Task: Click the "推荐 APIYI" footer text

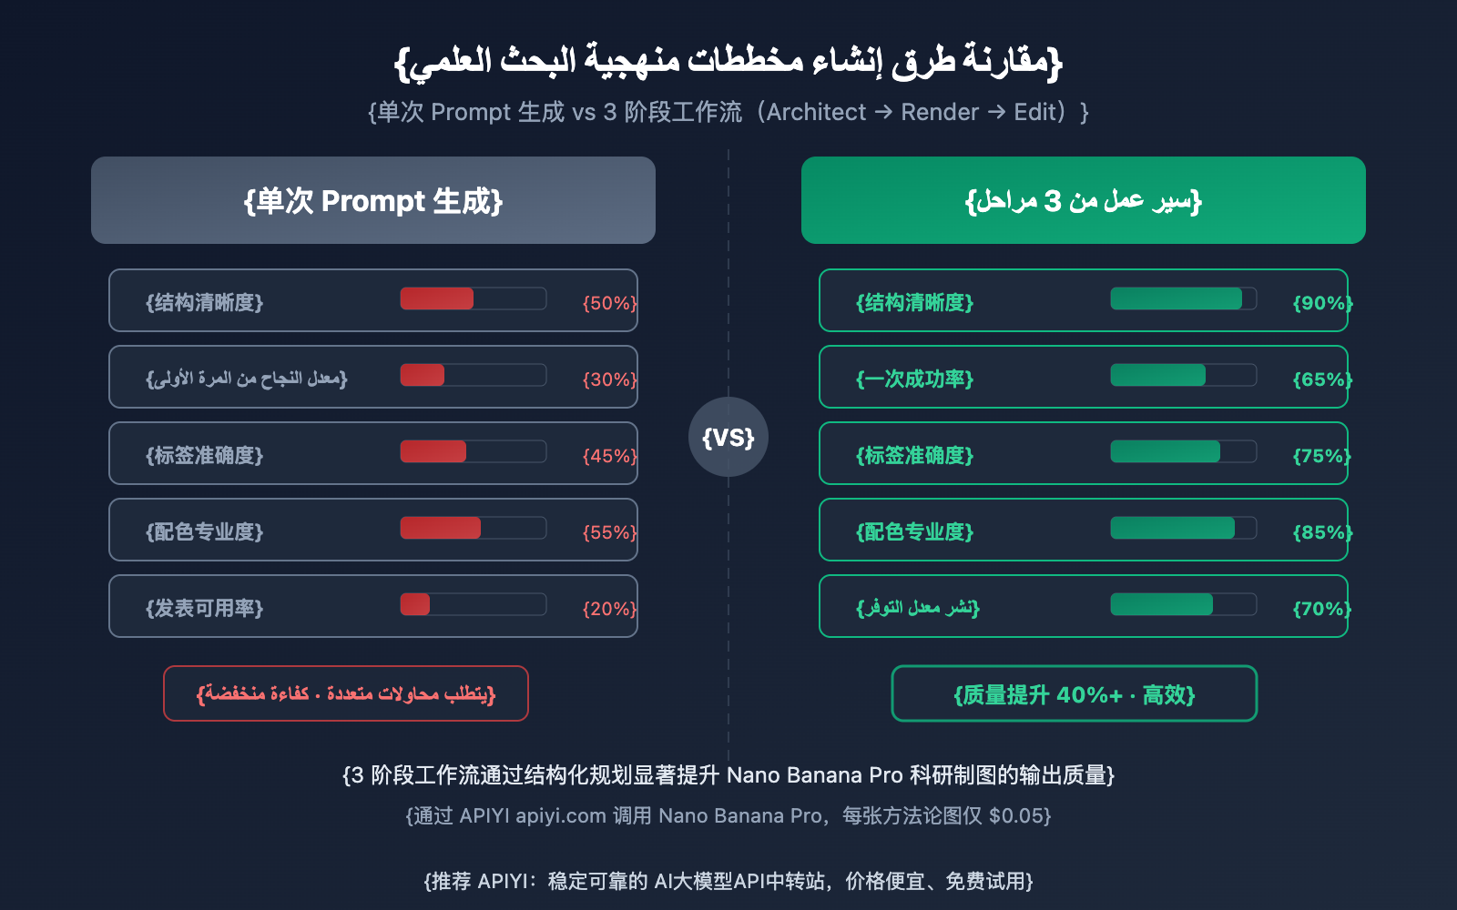Action: pyautogui.click(x=728, y=881)
